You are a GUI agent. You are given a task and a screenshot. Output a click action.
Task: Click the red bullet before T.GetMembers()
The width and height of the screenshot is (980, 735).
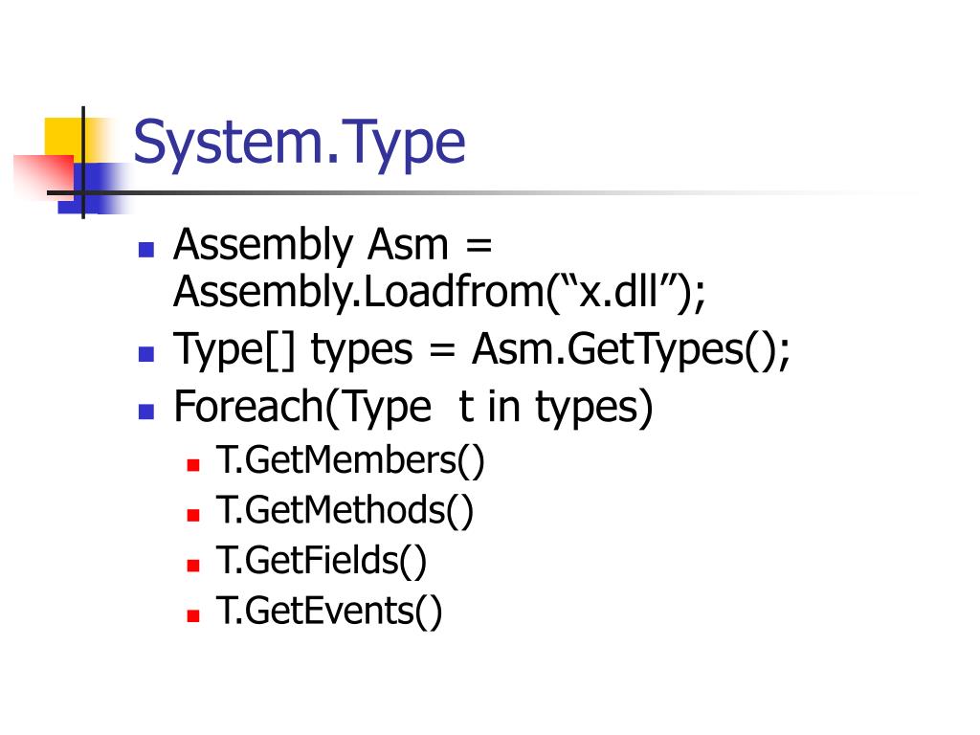click(x=193, y=465)
